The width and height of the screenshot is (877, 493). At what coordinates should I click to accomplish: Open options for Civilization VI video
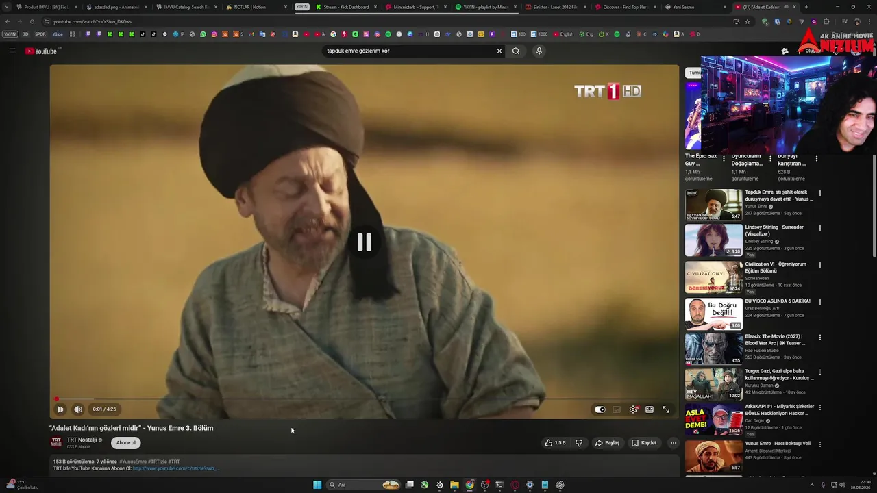pos(819,265)
